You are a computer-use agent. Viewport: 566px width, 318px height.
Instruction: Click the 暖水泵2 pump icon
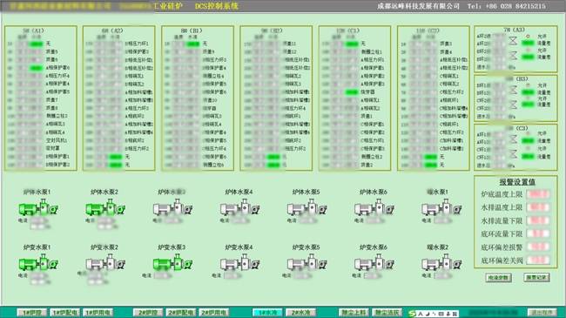point(441,263)
